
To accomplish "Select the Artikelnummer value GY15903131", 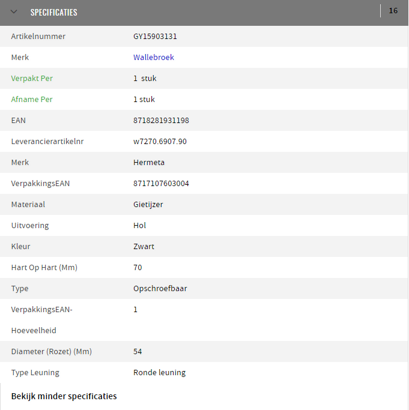I will [155, 37].
